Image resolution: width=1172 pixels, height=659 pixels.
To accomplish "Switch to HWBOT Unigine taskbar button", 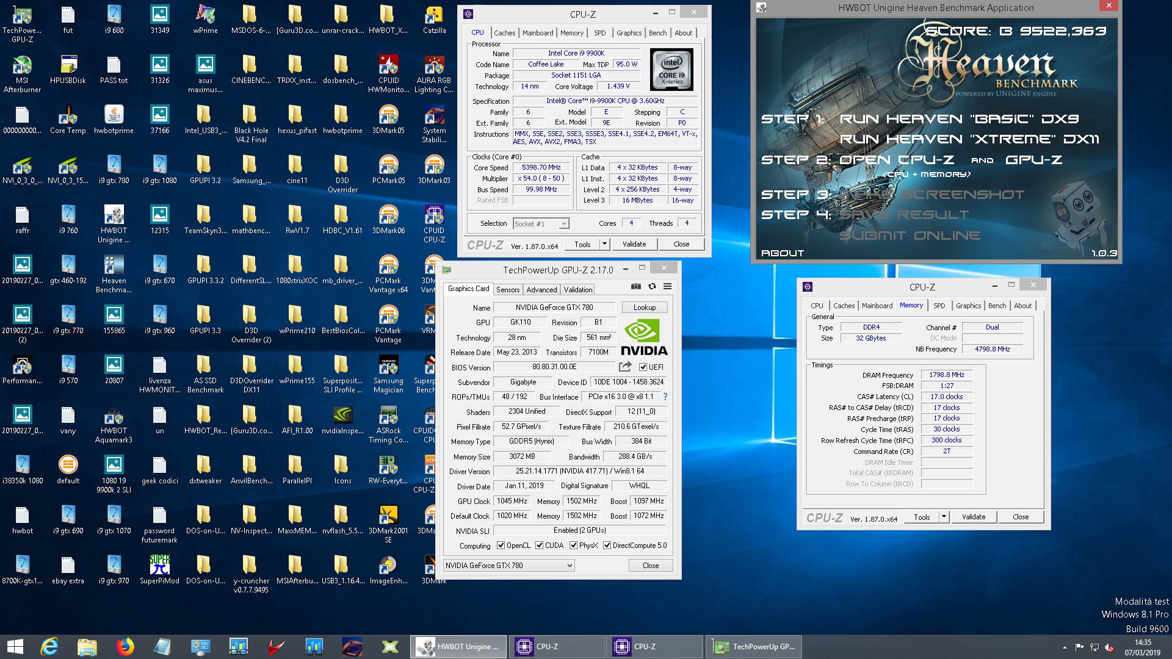I will 458,647.
